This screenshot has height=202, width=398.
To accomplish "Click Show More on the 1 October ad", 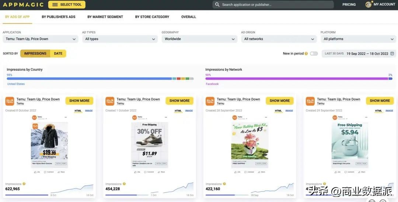I will (x=179, y=101).
